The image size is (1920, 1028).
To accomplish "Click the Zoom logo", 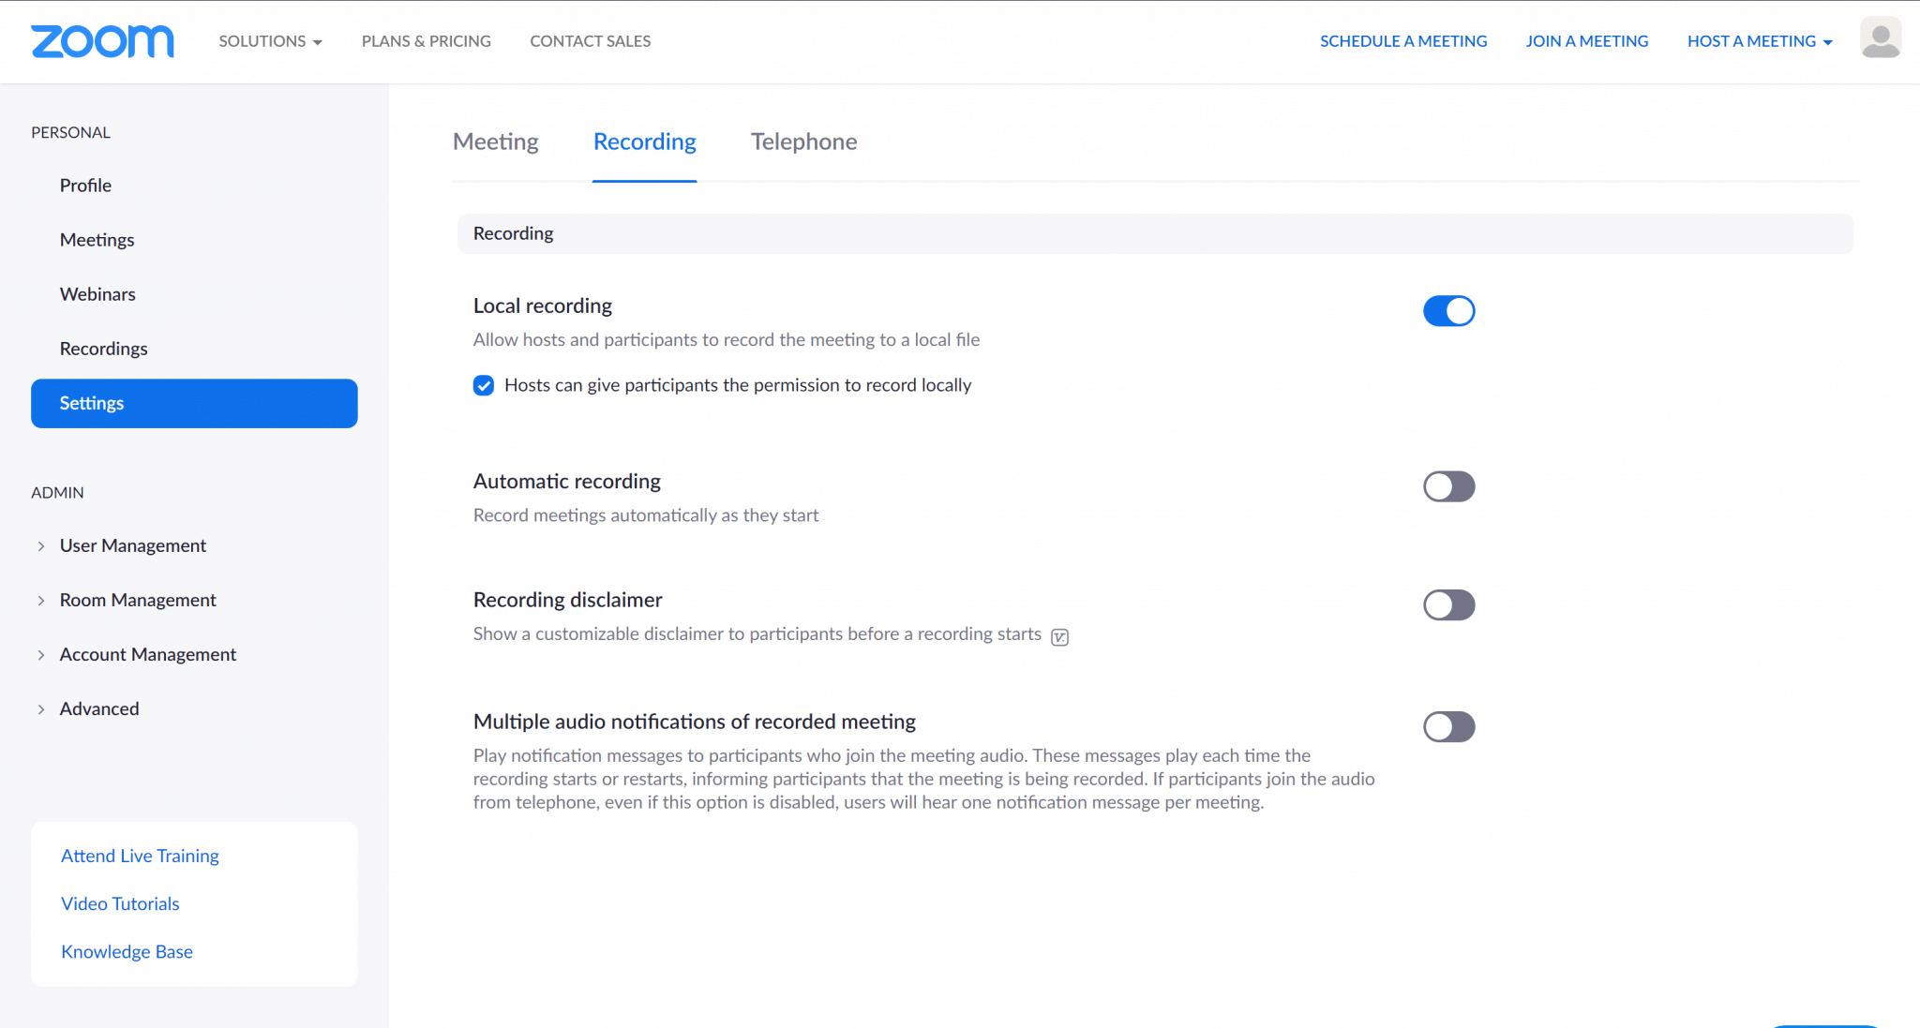I will (x=102, y=41).
